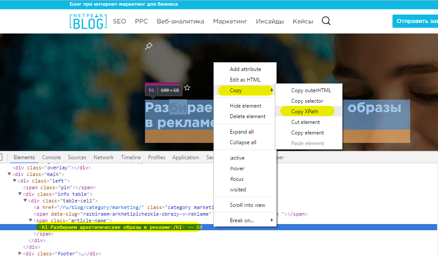Image resolution: width=438 pixels, height=258 pixels.
Task: Force the :hover state
Action: tap(245, 168)
